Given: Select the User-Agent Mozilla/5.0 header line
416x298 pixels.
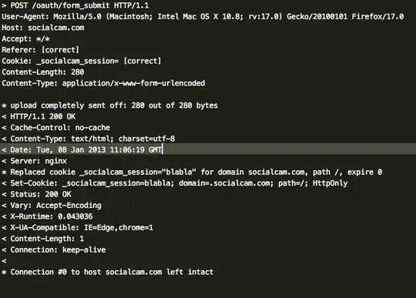Looking at the screenshot, I should click(x=203, y=16).
